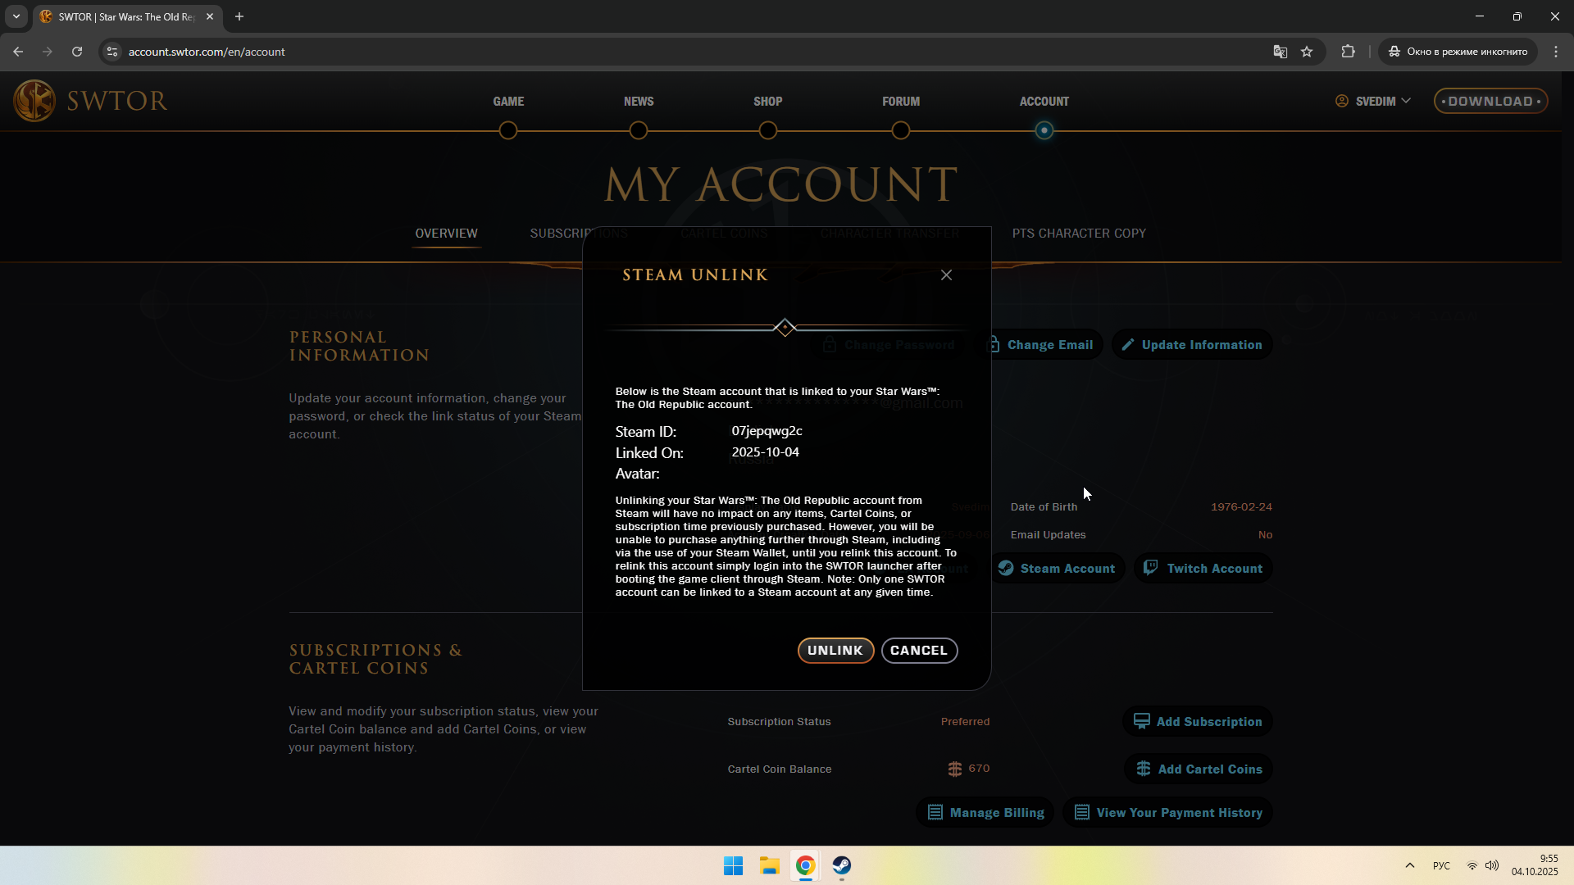Switch to the PTS Character Copy tab
Screen dimensions: 1574x885
(1078, 234)
